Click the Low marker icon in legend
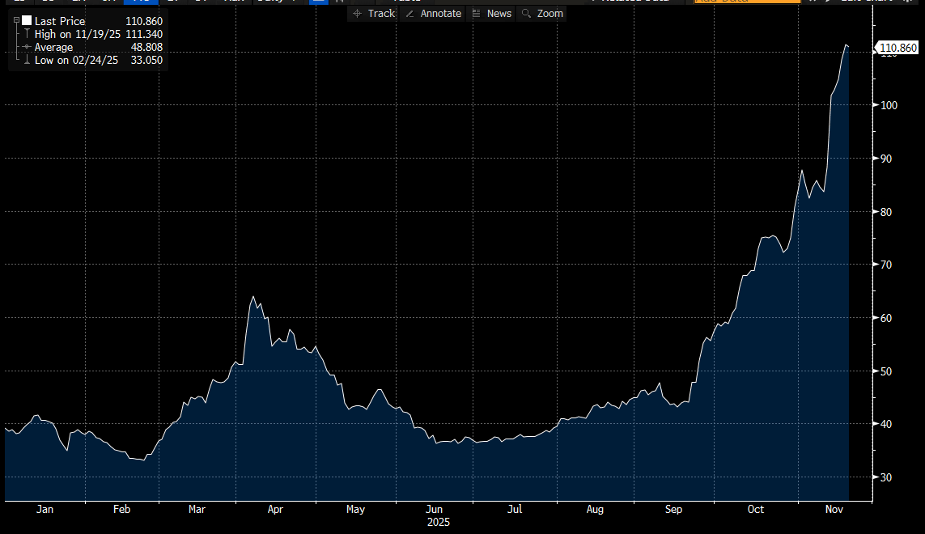 pos(27,60)
